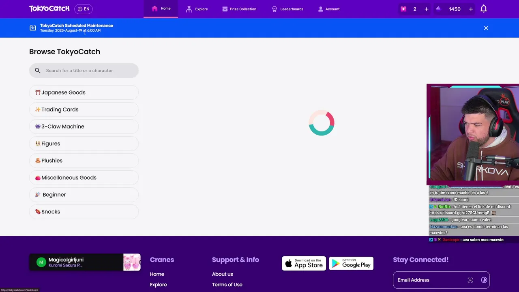
Task: Click the TokyoCatch logo
Action: coord(49,9)
